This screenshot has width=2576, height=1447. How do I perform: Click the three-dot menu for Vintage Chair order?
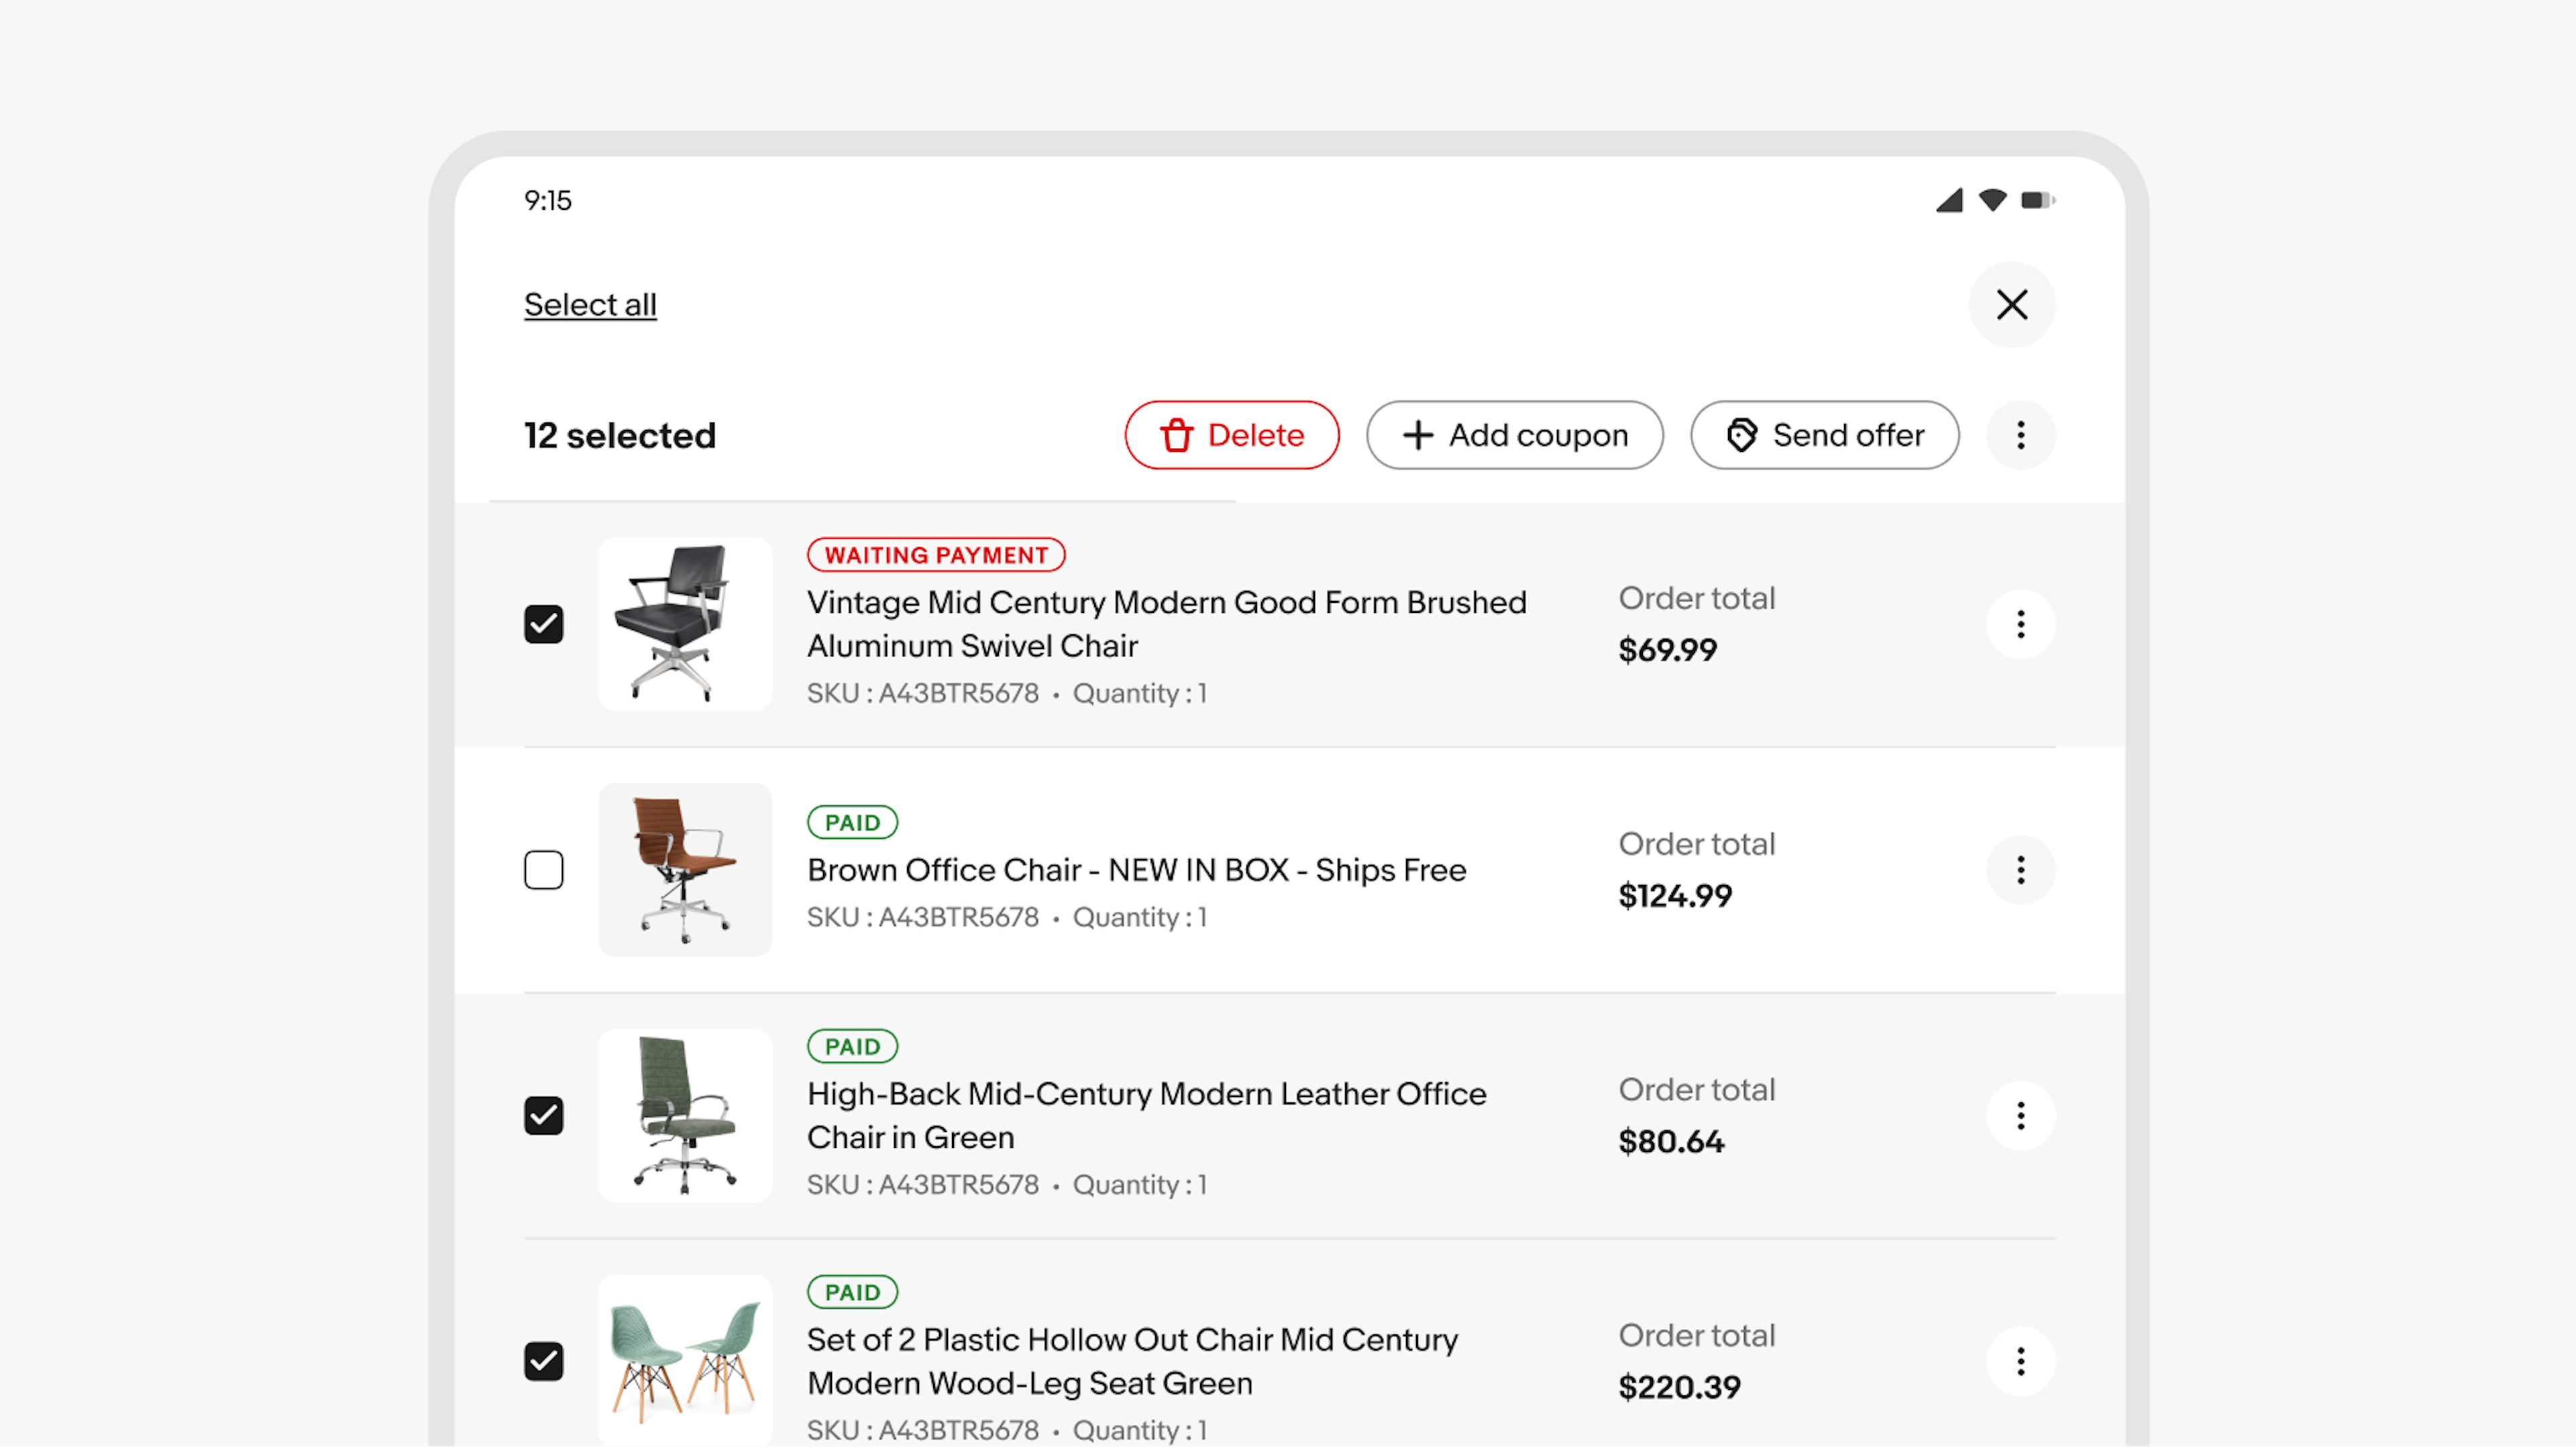[x=2017, y=623]
